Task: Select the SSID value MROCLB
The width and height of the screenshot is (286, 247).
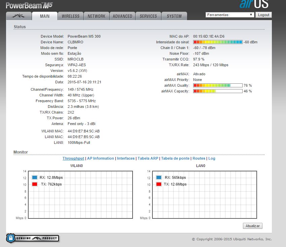Action: tap(75, 59)
